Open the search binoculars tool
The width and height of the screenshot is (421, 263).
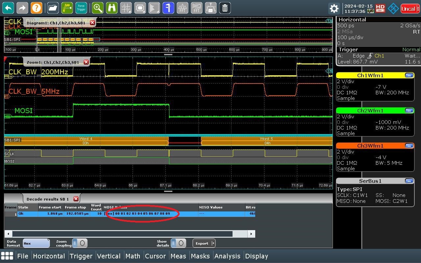click(x=112, y=8)
